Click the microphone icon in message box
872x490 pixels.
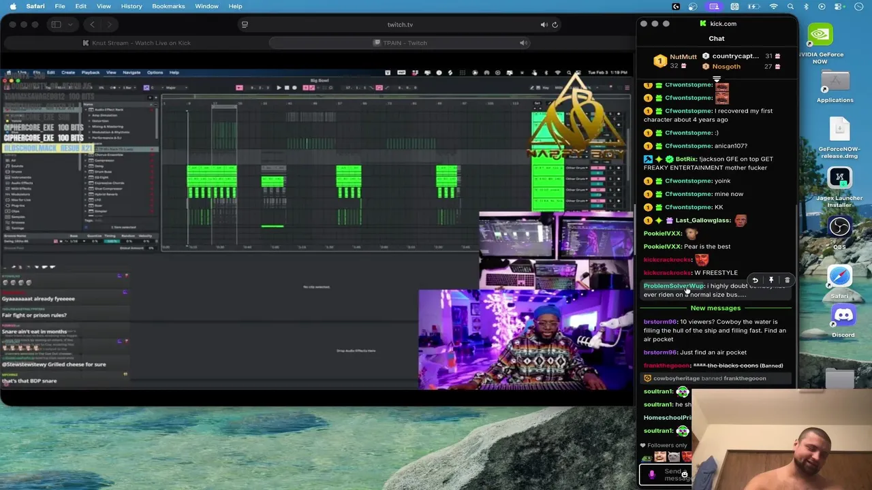point(651,474)
